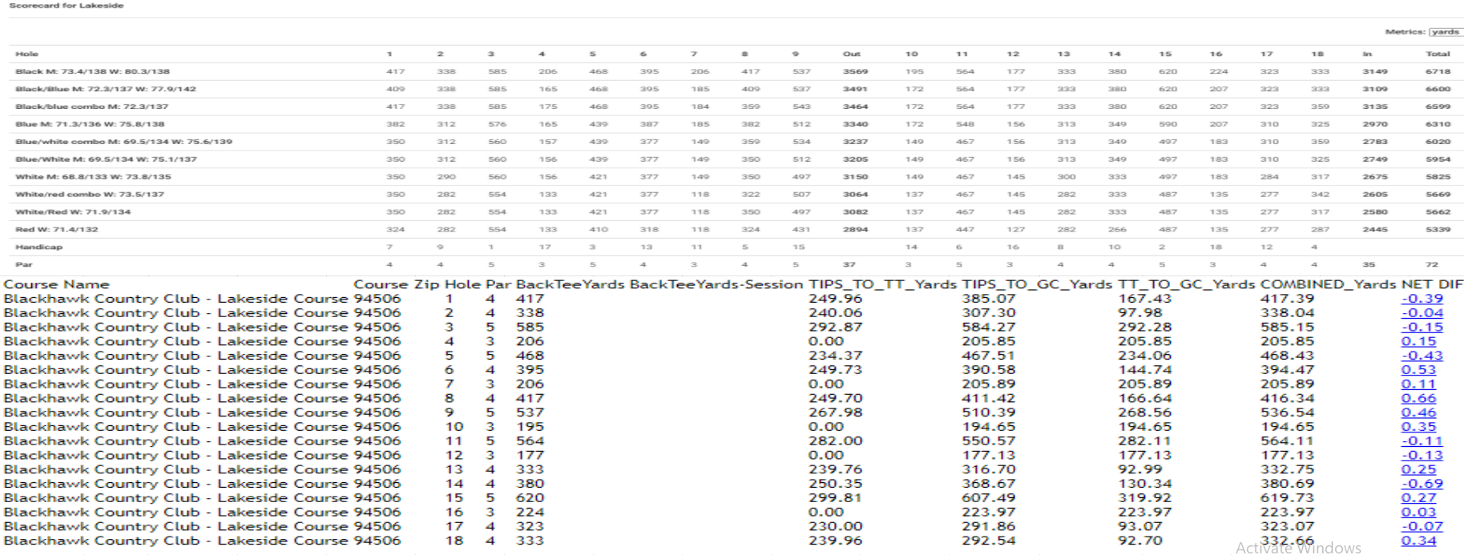Viewport: 1464px width, 555px height.
Task: Click the -0.11 link for hole 11
Action: 1422,441
